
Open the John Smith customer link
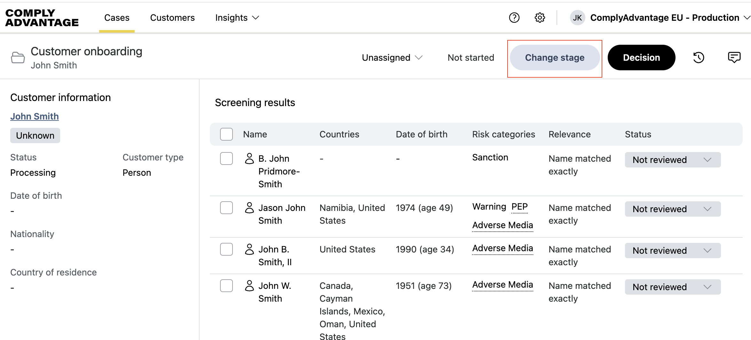click(35, 116)
